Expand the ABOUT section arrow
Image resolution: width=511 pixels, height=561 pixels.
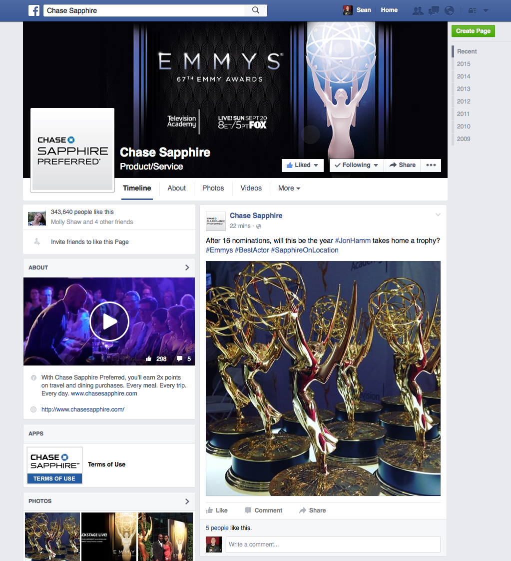click(187, 267)
